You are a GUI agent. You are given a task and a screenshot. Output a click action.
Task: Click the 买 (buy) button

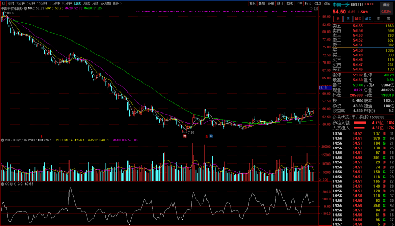[339, 18]
